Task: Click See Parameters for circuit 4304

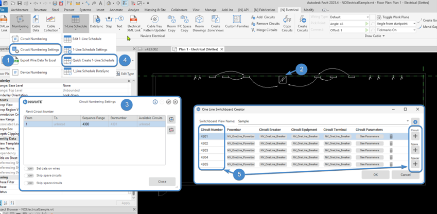Action: point(370,157)
